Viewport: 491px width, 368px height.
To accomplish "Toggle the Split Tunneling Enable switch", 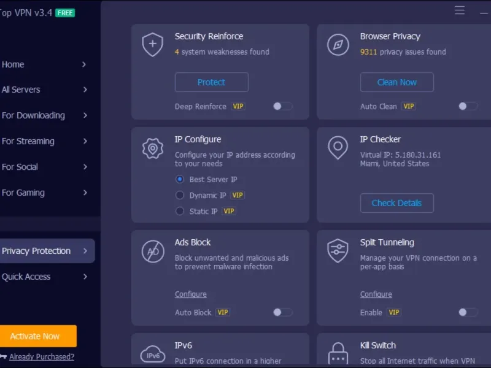I will tap(468, 312).
